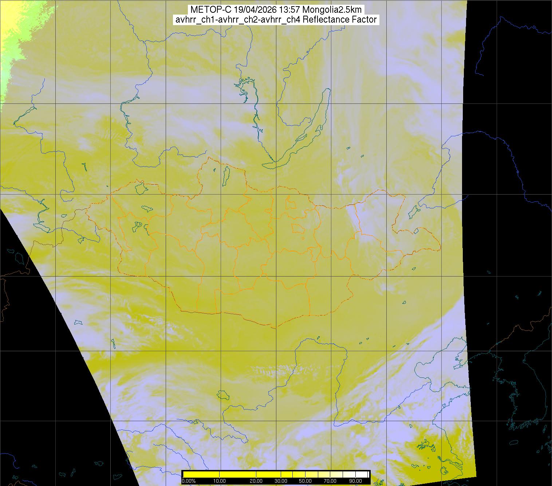Click the southernmost tip of Mongolia's orange border
The width and height of the screenshot is (552, 486).
point(276,328)
